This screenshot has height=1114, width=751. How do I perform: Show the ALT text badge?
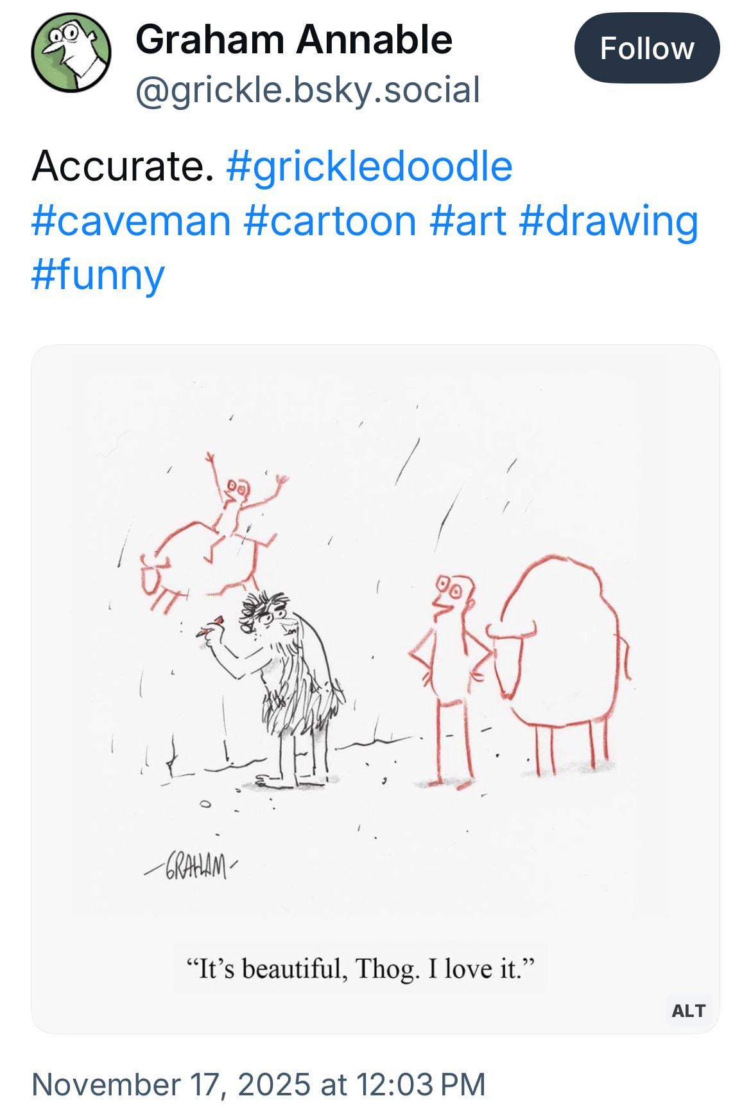(688, 1011)
